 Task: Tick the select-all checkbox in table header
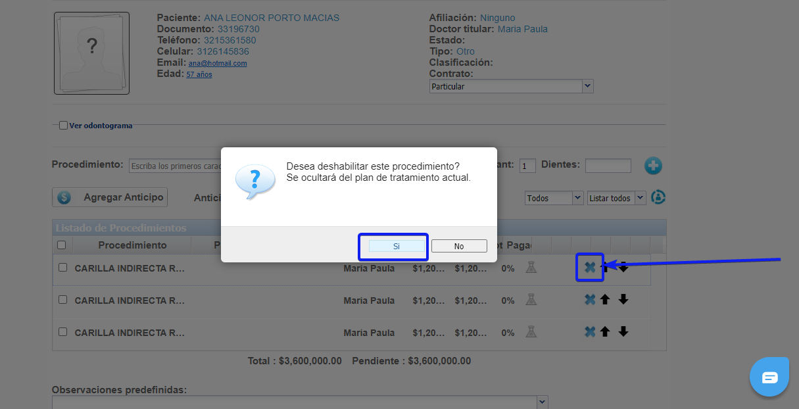(62, 245)
